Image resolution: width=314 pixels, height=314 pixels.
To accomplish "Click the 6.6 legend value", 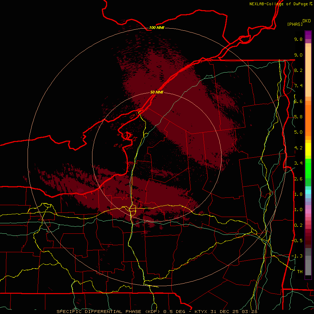I will pos(298,101).
